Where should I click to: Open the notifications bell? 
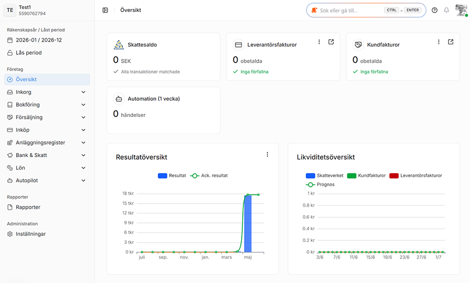tap(446, 10)
